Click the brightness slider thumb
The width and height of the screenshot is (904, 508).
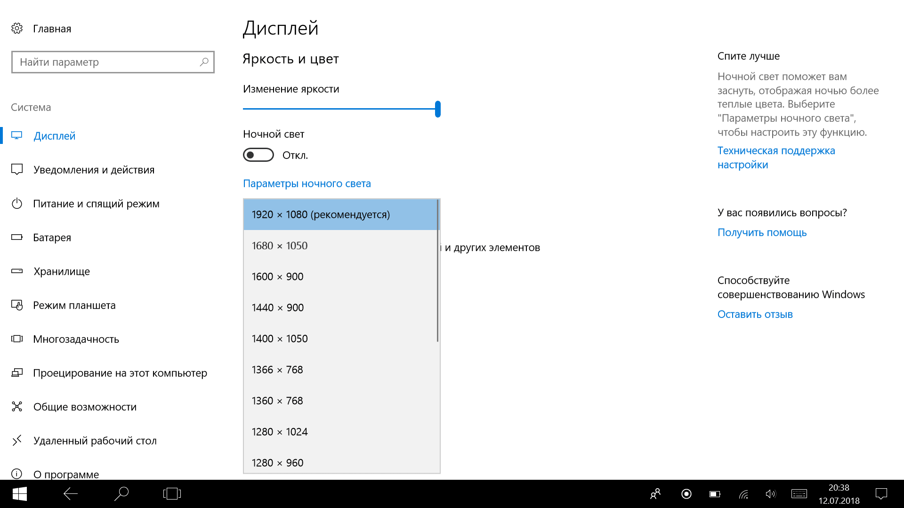[438, 109]
